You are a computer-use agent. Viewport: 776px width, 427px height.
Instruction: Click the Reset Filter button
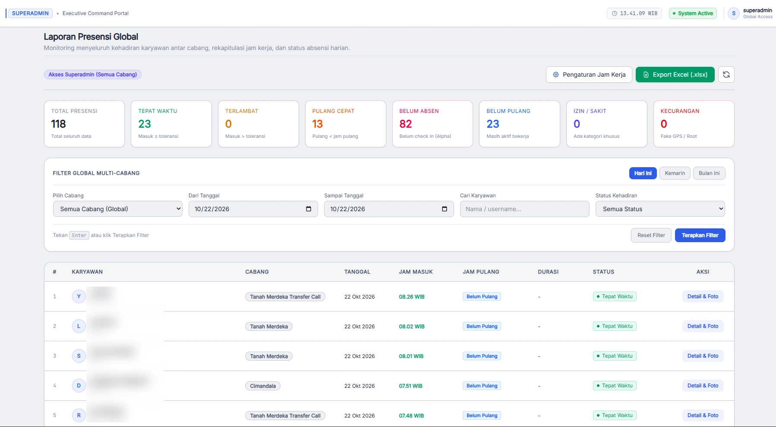[651, 235]
